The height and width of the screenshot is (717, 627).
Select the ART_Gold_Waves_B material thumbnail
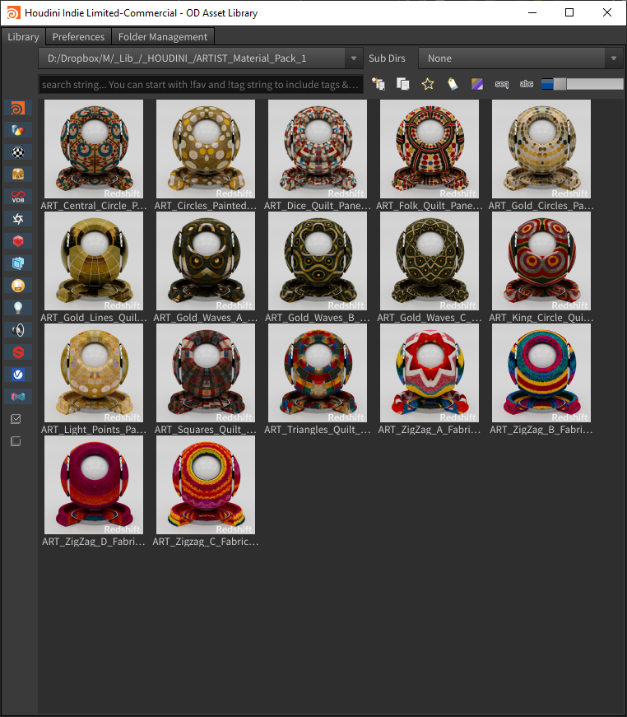[x=318, y=261]
